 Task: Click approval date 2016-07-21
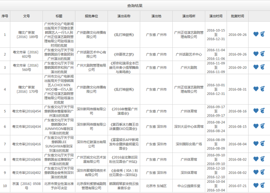click(237, 186)
